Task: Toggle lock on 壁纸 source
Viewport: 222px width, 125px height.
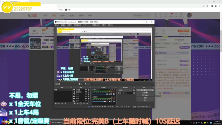Action: (89, 101)
